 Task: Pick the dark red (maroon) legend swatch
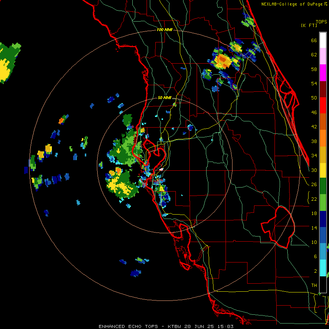323,89
